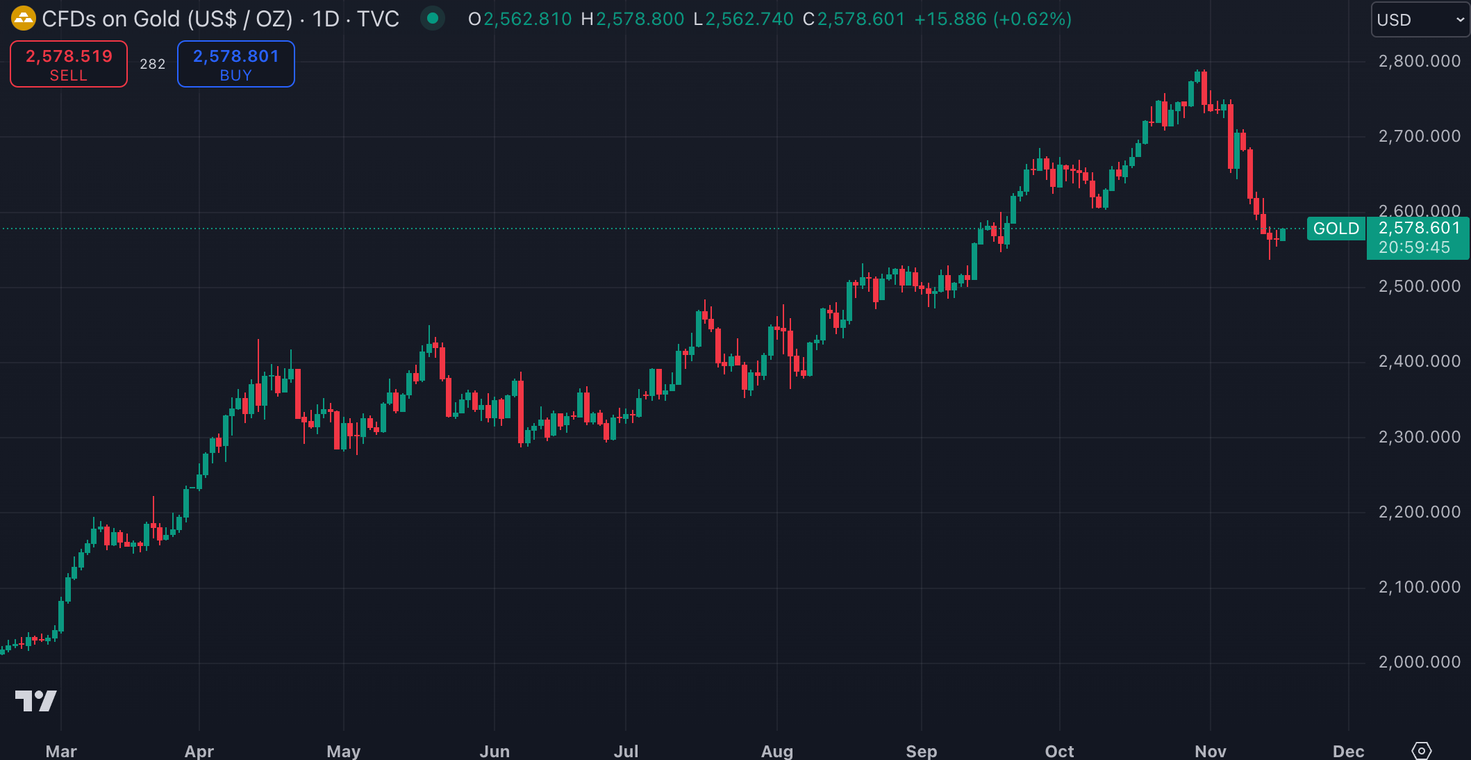
Task: Click the TradingView logo
Action: click(35, 701)
